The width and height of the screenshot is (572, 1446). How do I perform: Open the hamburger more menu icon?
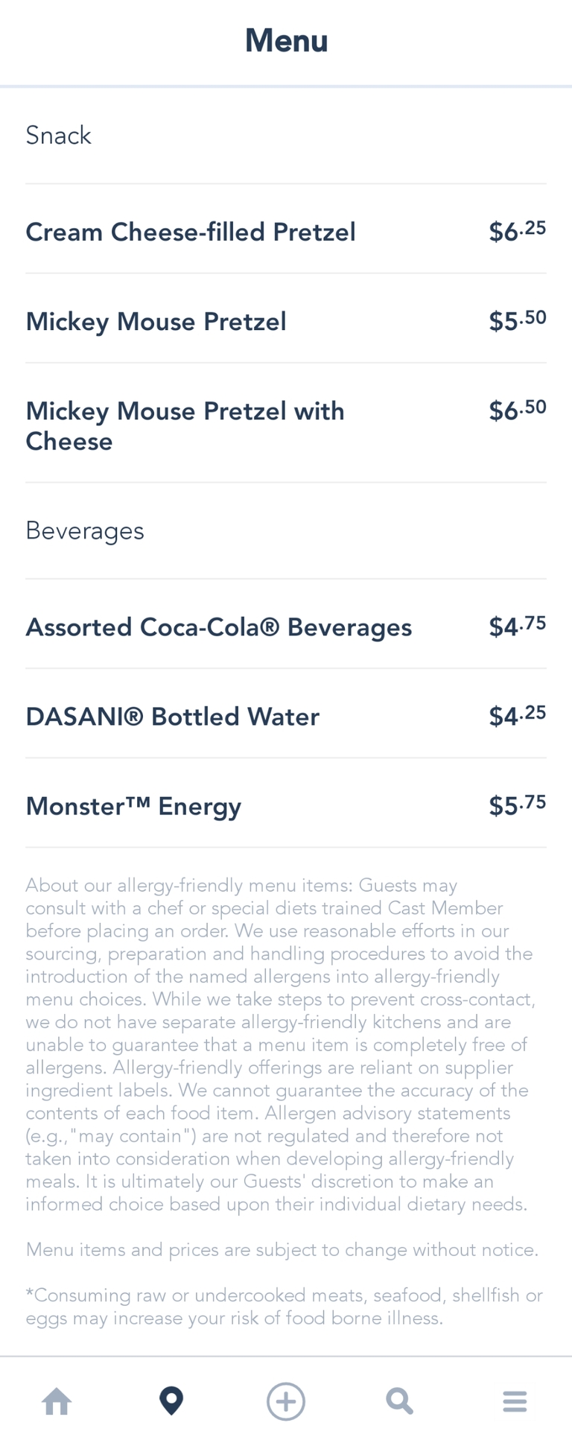tap(515, 1401)
